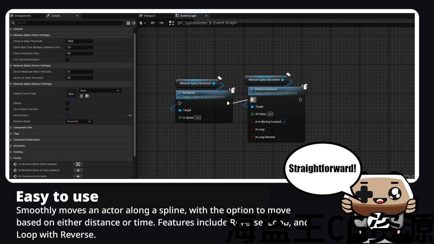Click the graph navigate forward arrow
The height and width of the screenshot is (244, 434).
161,23
